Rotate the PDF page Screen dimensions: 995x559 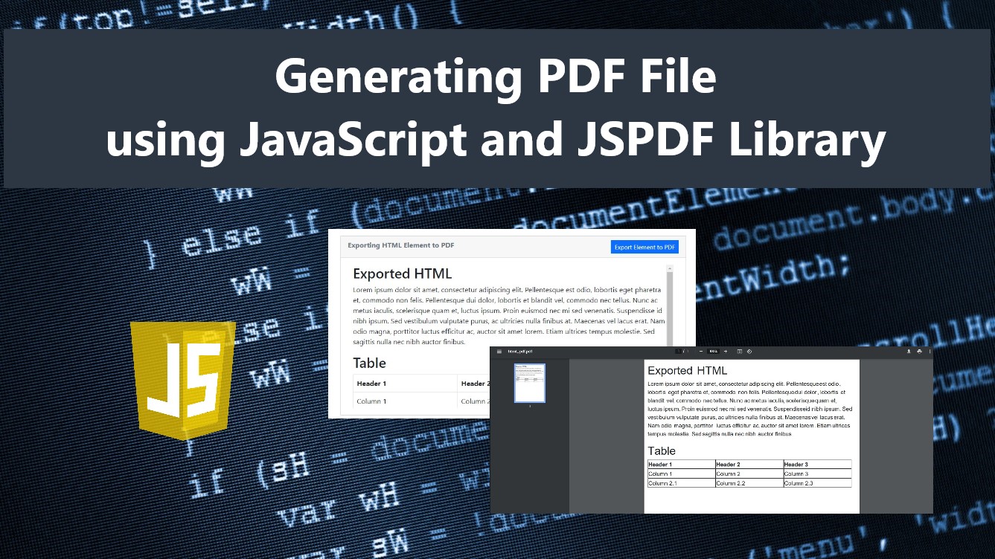pos(750,351)
